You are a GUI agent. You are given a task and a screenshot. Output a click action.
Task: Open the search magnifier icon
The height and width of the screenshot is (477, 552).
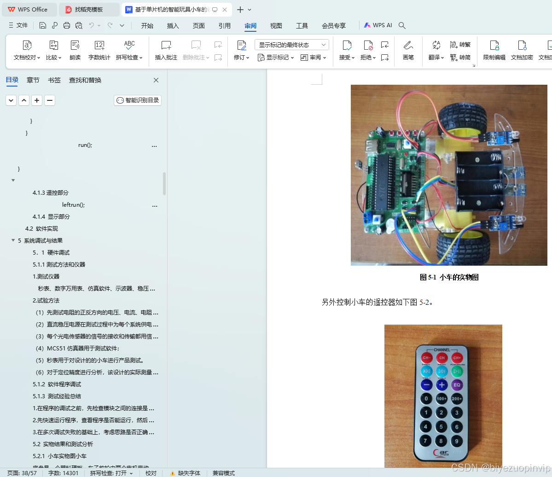402,25
